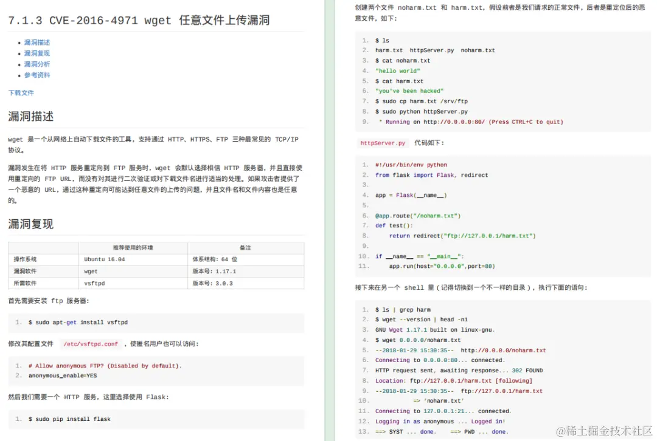
Task: Click the #!/usr/bin/env python shebang line
Action: click(x=411, y=165)
